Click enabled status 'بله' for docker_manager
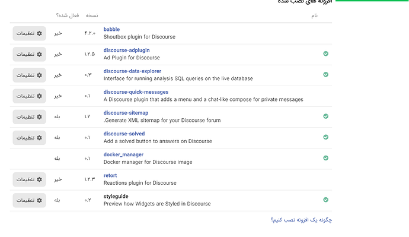The width and height of the screenshot is (409, 237). point(57,159)
